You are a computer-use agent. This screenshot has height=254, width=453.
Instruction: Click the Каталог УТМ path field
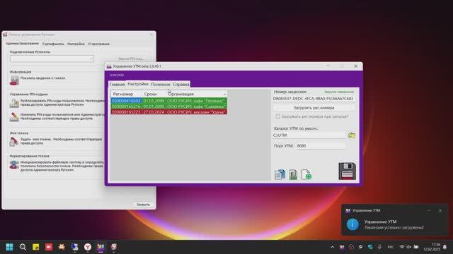[309, 135]
